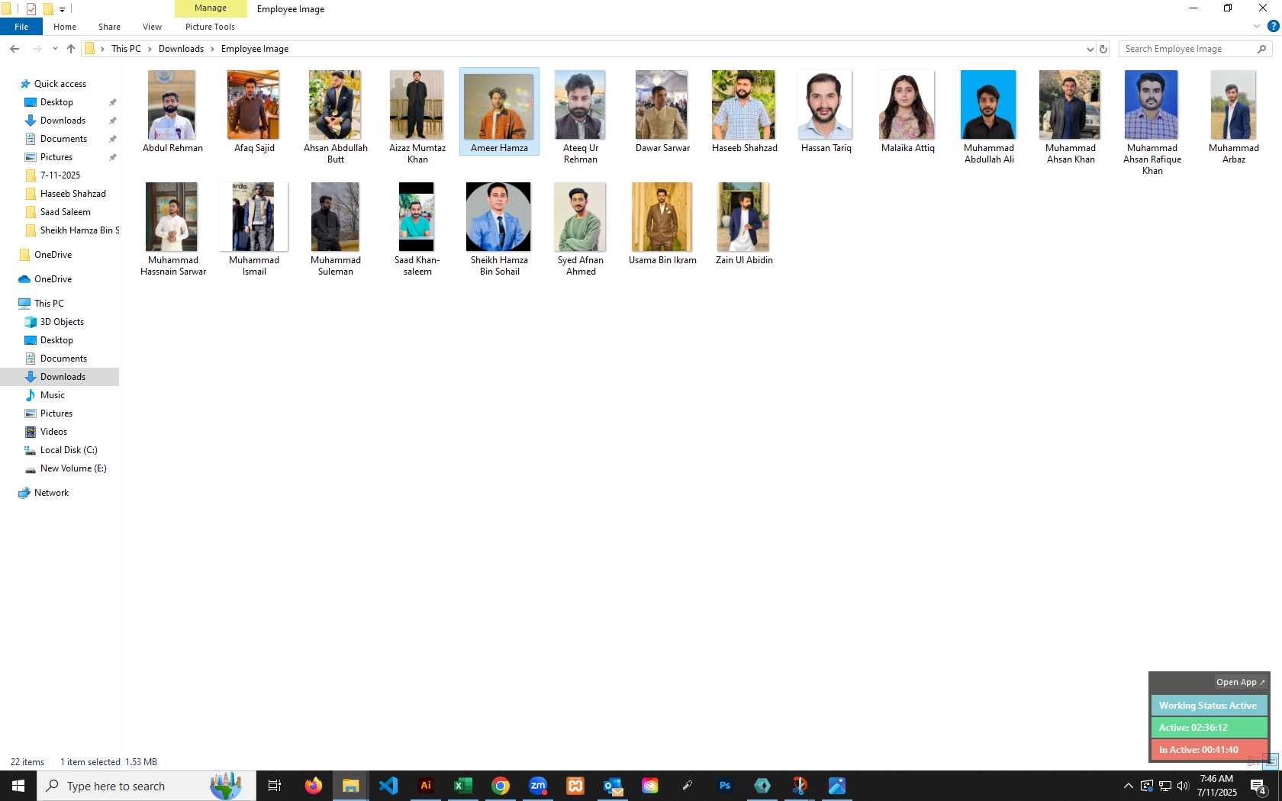Image resolution: width=1282 pixels, height=801 pixels.
Task: Click the taskbar search box
Action: click(x=147, y=786)
